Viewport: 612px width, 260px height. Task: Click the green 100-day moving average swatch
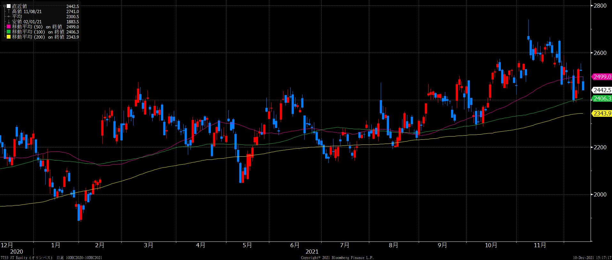click(x=9, y=32)
